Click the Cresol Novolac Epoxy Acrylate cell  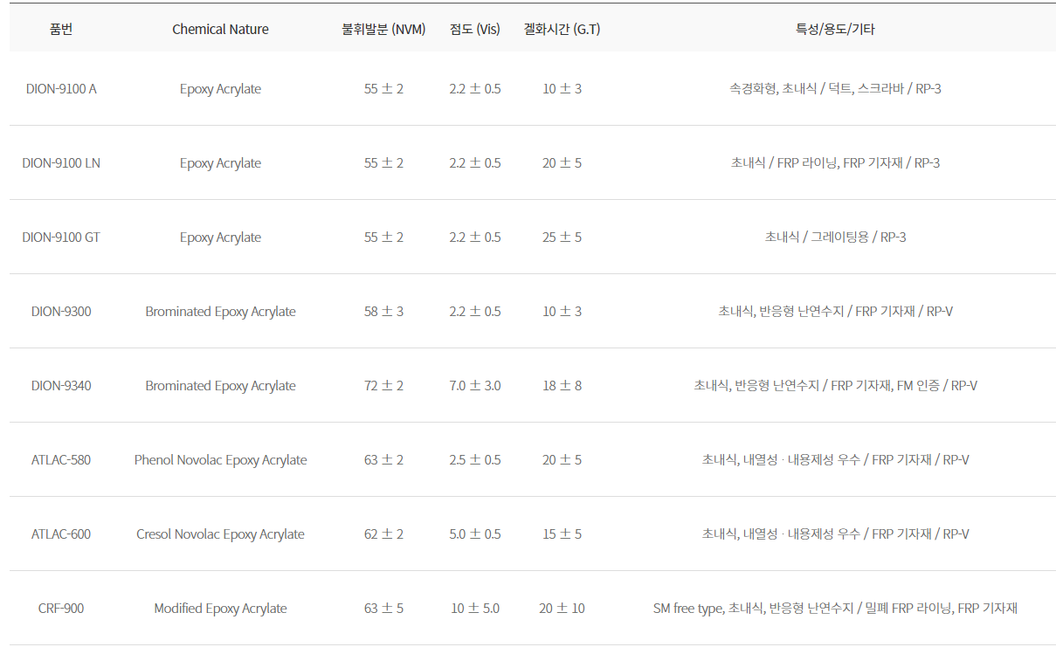220,534
